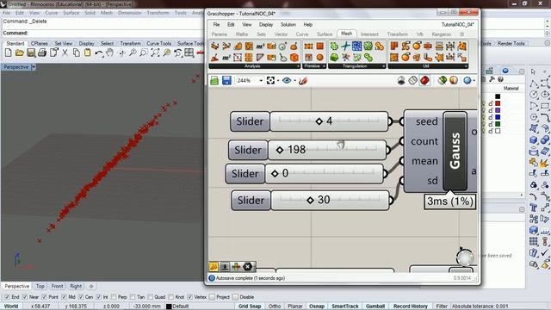The image size is (551, 310).
Task: Click the seed slider track with value 4
Action: click(329, 121)
